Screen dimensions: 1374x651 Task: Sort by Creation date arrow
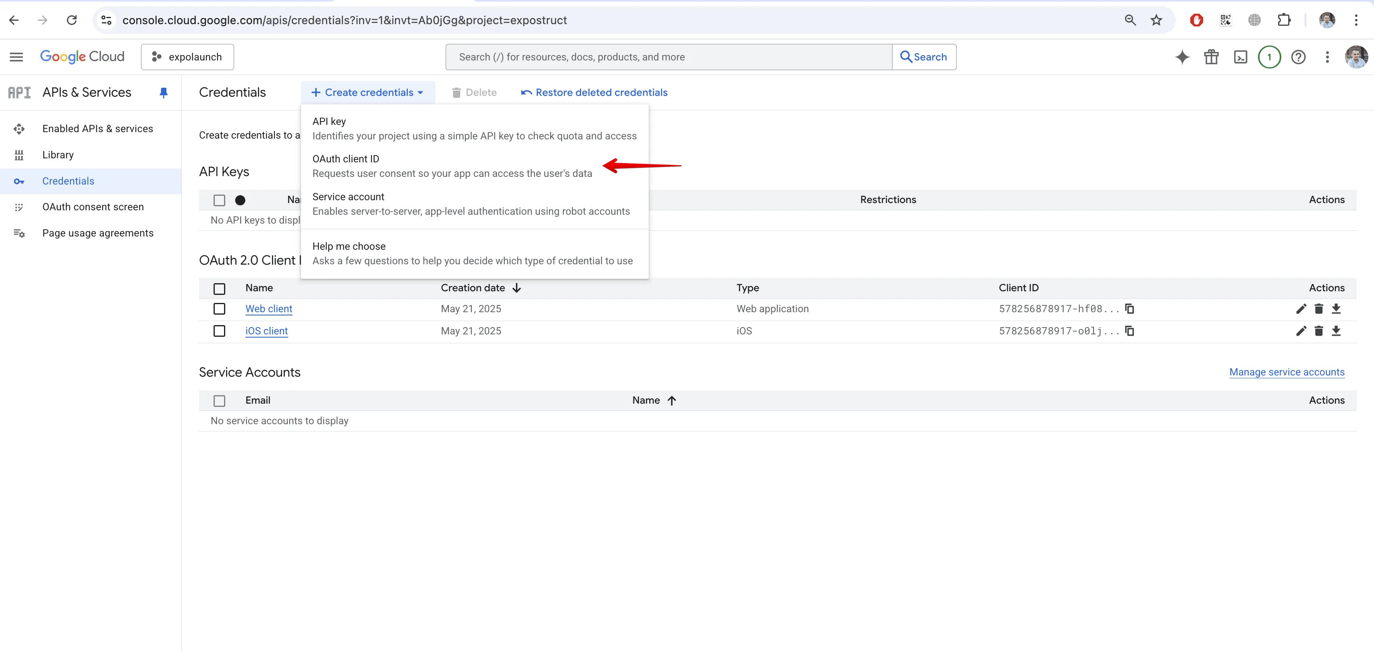pos(516,288)
